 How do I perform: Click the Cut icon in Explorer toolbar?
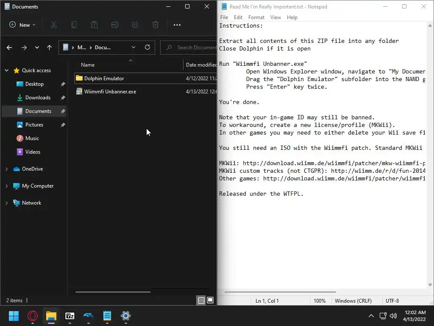[54, 25]
